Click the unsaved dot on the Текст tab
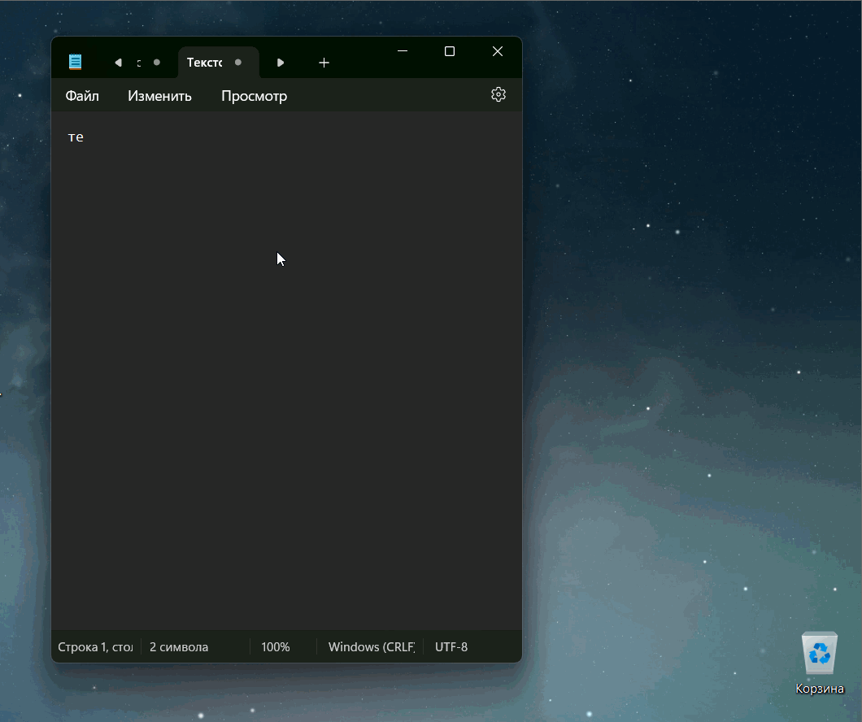The image size is (862, 722). pos(238,63)
